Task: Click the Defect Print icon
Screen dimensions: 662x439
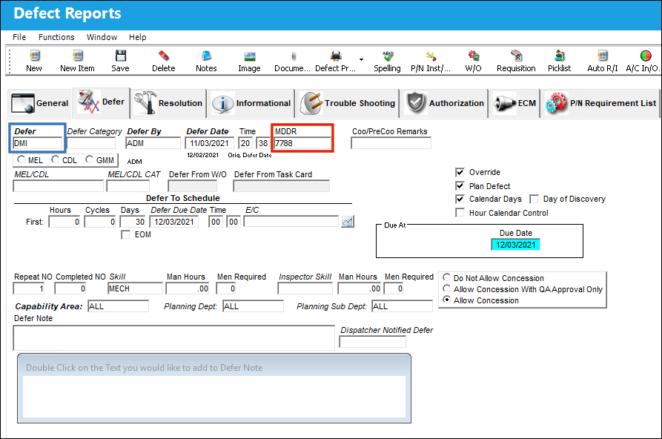Action: [336, 56]
